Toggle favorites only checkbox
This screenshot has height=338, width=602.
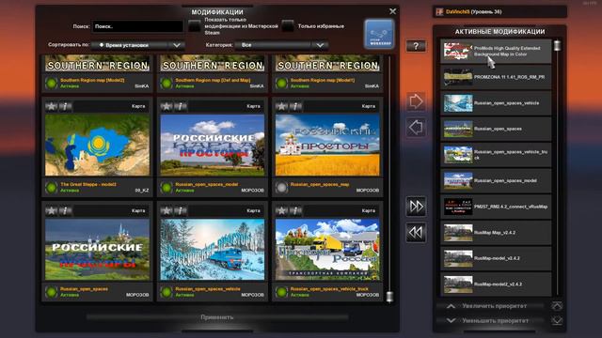tap(288, 26)
